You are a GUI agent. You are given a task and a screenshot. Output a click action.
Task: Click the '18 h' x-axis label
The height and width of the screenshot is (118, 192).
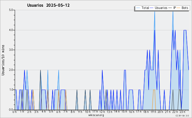tap(146, 112)
